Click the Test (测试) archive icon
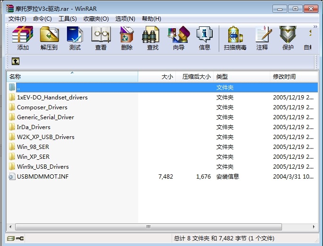Screen dimensions: 323x246 [x=75, y=34]
